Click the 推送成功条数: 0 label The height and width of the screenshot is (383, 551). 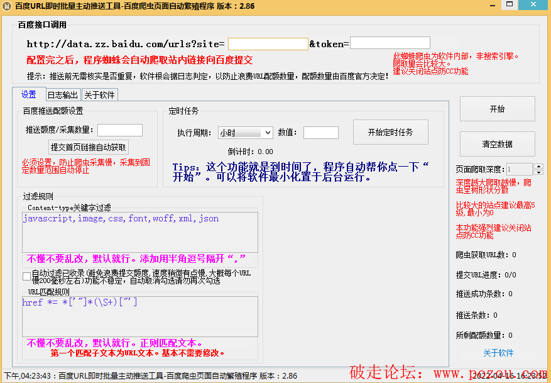point(484,294)
